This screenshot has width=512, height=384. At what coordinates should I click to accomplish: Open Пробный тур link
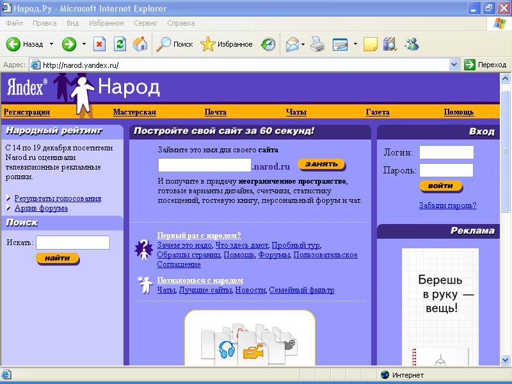(x=296, y=245)
